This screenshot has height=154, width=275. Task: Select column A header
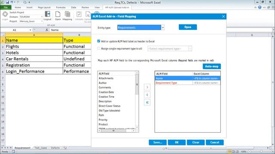(x=34, y=35)
